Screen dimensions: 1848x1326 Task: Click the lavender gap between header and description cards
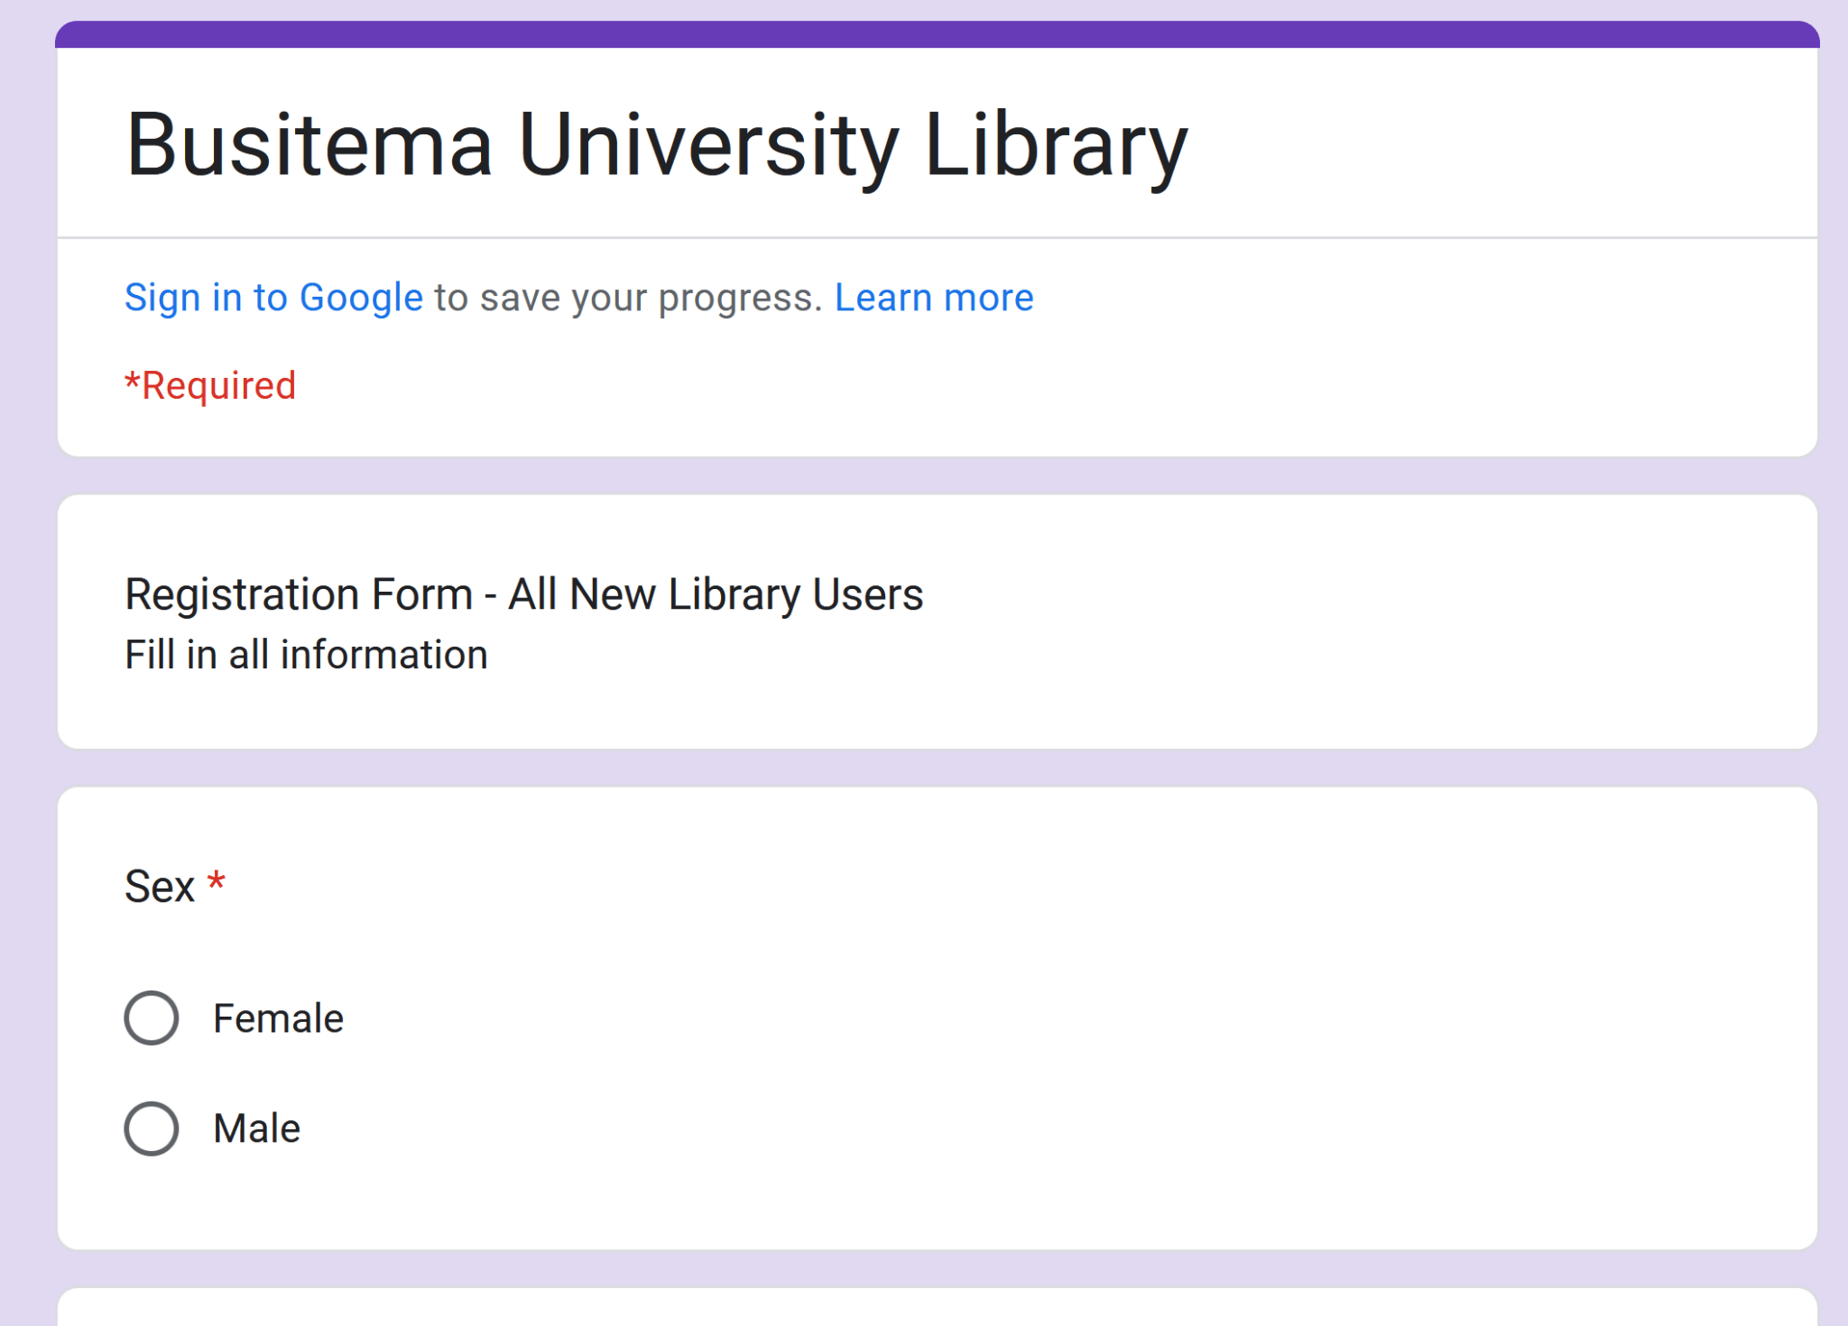937,475
